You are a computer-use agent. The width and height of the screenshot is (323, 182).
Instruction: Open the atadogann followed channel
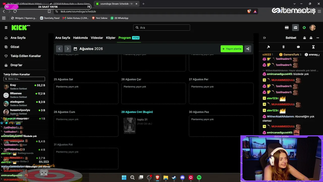pyautogui.click(x=24, y=103)
